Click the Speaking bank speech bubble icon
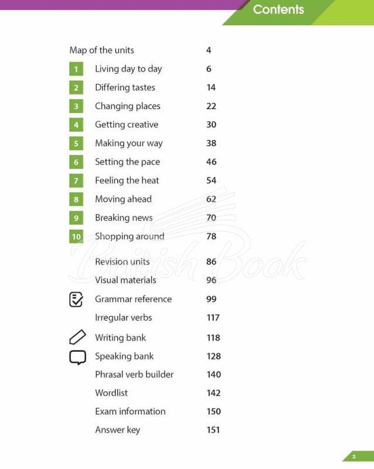The height and width of the screenshot is (469, 374). (x=77, y=356)
